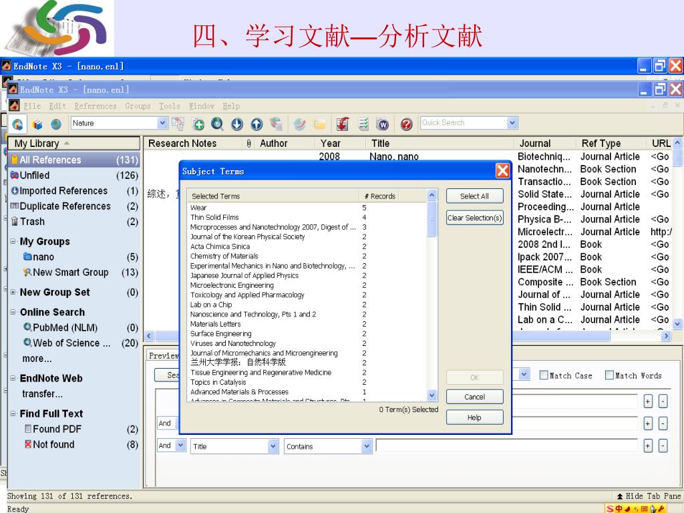Image resolution: width=684 pixels, height=513 pixels.
Task: Click the online search mode globe icon
Action: click(56, 124)
